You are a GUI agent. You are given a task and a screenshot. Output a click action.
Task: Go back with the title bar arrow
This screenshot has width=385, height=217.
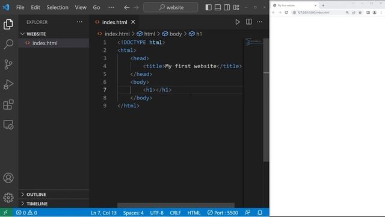[x=126, y=8]
